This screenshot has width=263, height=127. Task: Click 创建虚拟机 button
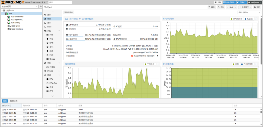[229, 2]
